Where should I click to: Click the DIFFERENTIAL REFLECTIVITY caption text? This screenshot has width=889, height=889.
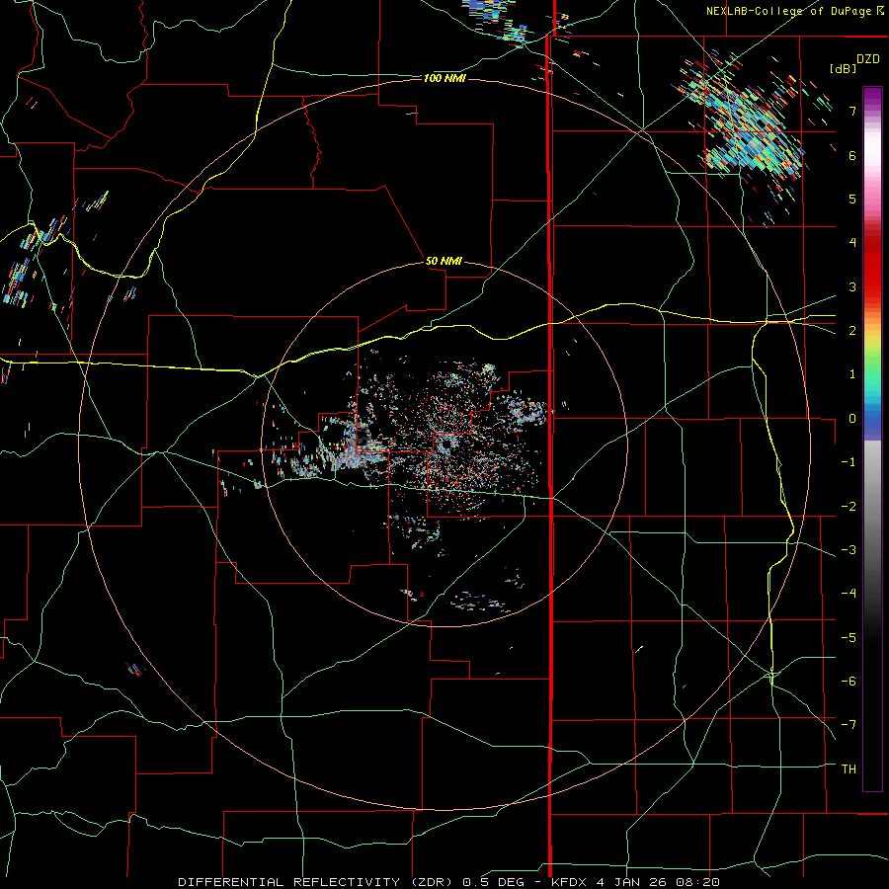coord(288,882)
